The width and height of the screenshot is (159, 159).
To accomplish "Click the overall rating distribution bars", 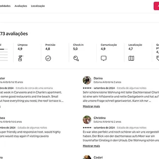I will 4,55.
